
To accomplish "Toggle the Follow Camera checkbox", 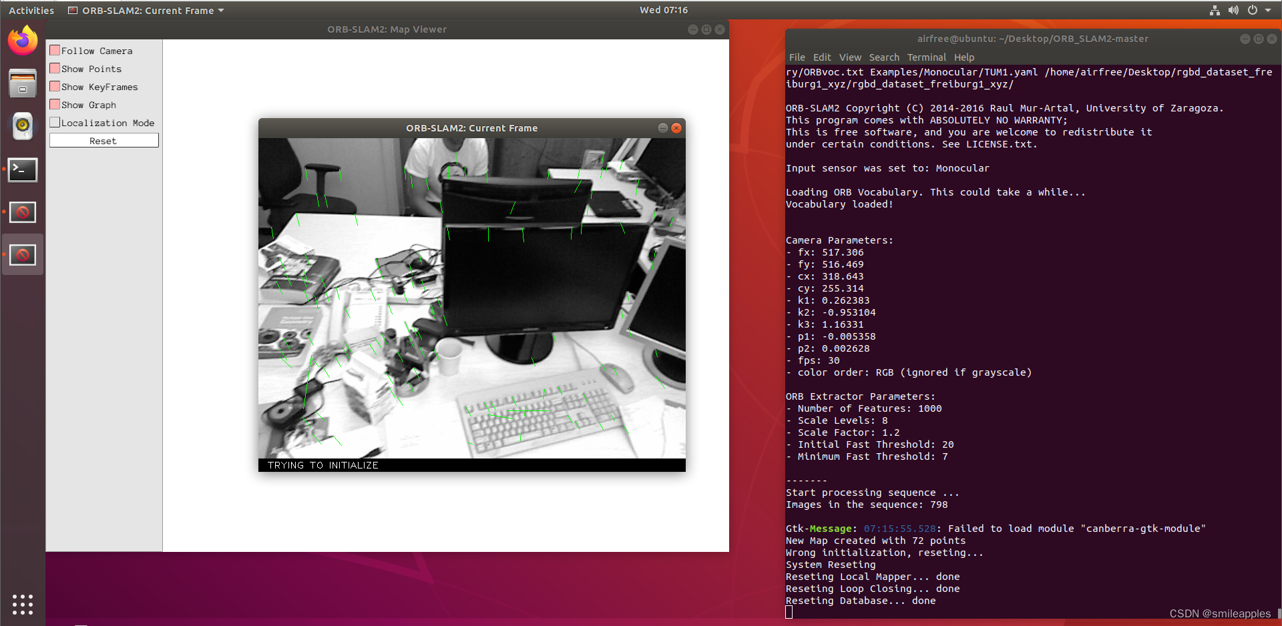I will click(55, 50).
